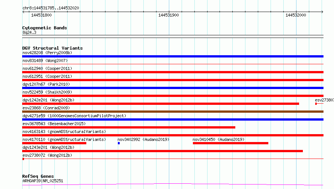Image resolution: width=334 pixels, height=189 pixels.
Task: Click the red bar under nsv3410450
Action: (230, 144)
